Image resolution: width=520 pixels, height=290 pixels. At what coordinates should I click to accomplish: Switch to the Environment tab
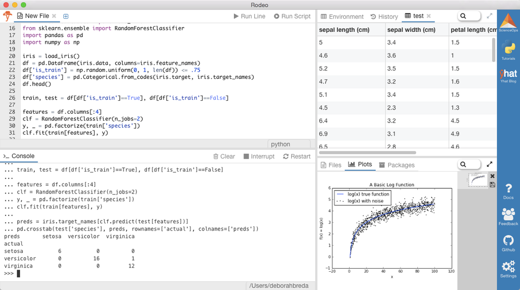342,17
